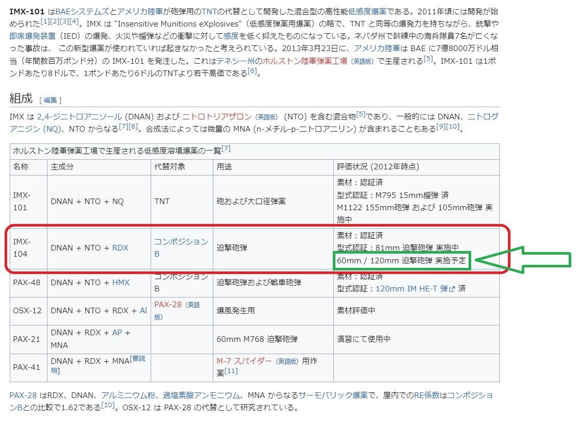Viewport: 585px width, 423px height.
Task: Open the Al link in OSX-12 row
Action: click(x=143, y=310)
